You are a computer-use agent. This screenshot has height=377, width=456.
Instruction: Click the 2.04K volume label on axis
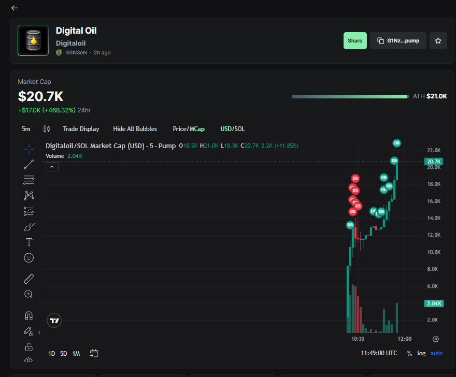(x=434, y=303)
